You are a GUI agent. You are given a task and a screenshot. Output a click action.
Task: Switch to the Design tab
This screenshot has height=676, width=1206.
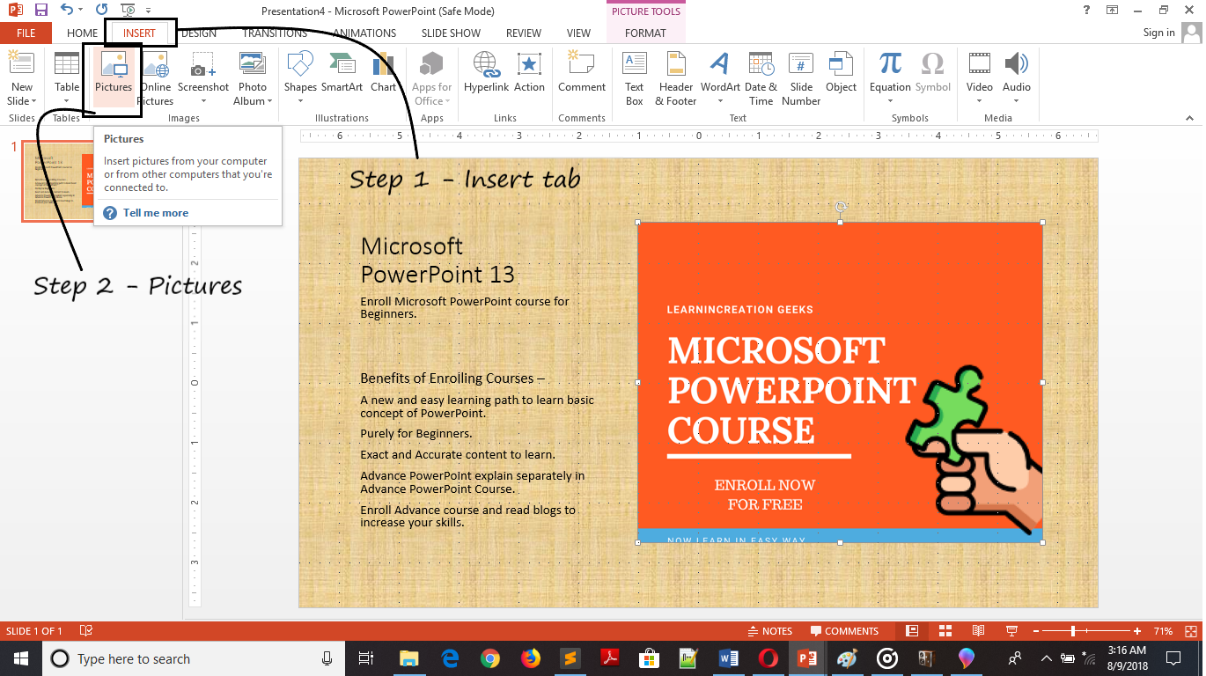199,33
